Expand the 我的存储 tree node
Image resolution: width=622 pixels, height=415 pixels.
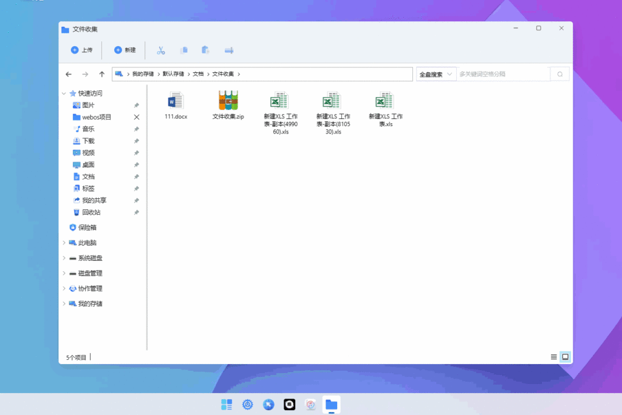pyautogui.click(x=64, y=303)
